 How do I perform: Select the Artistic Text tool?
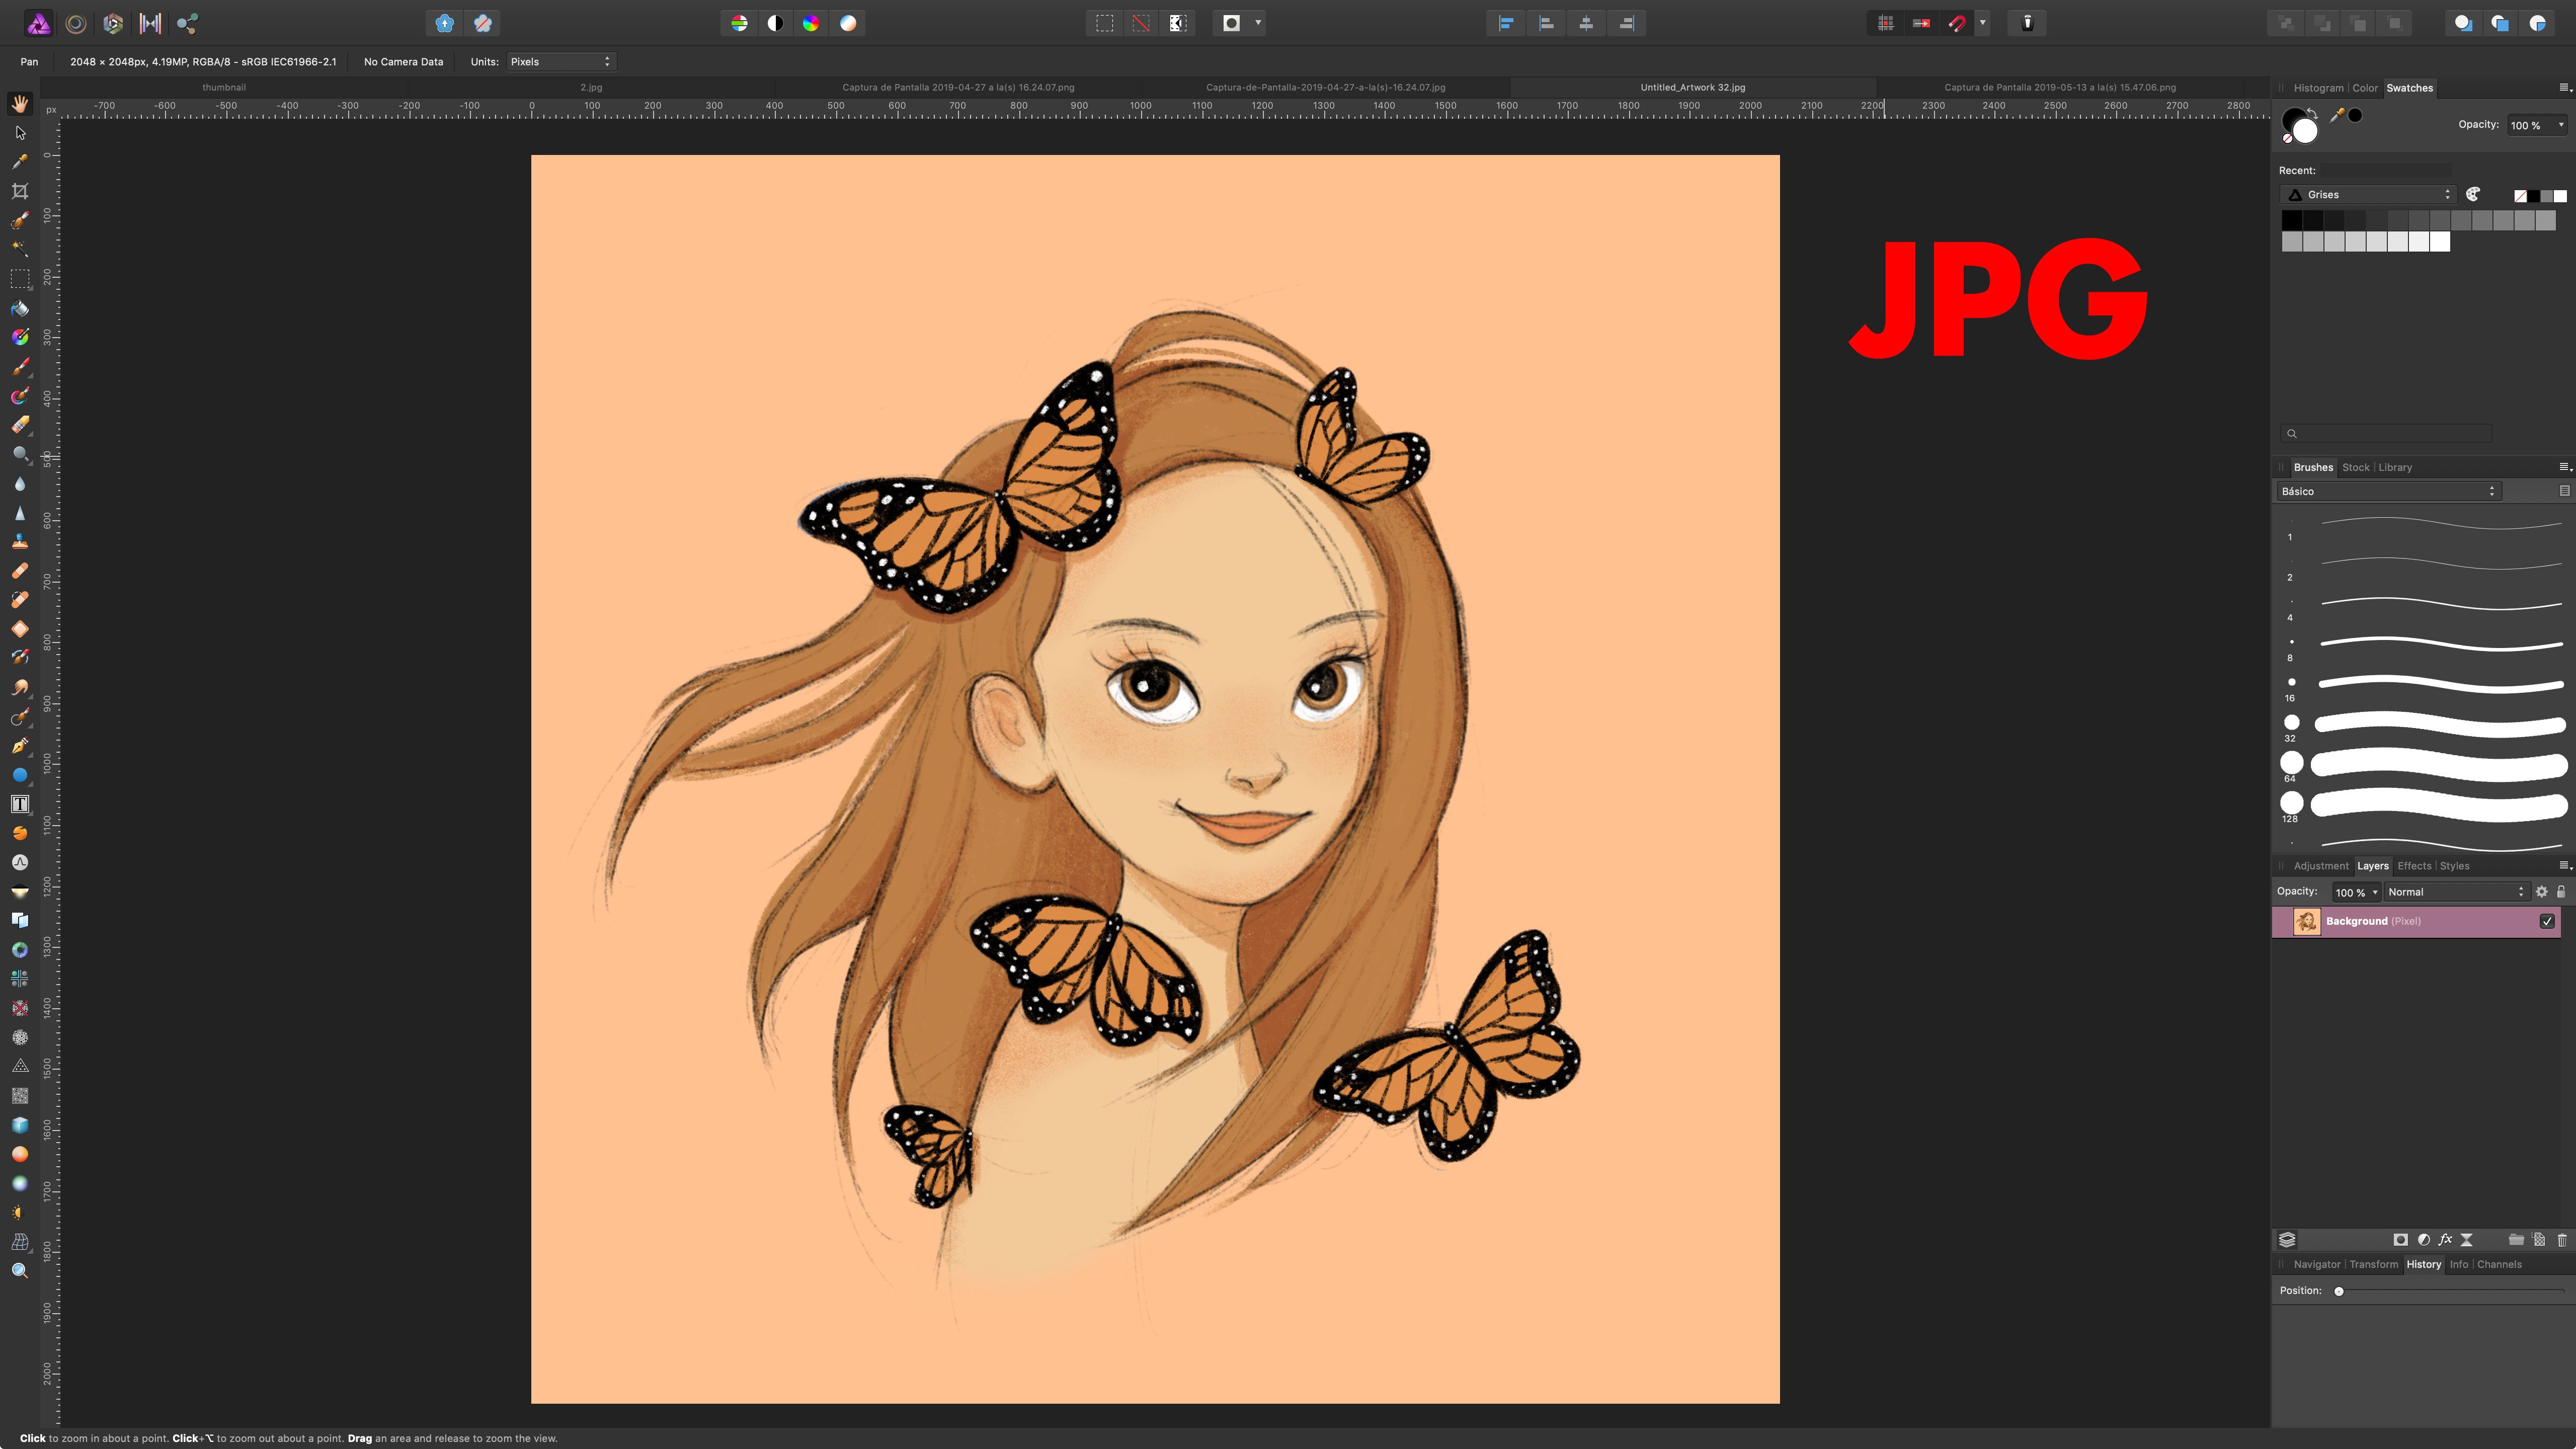click(x=20, y=804)
